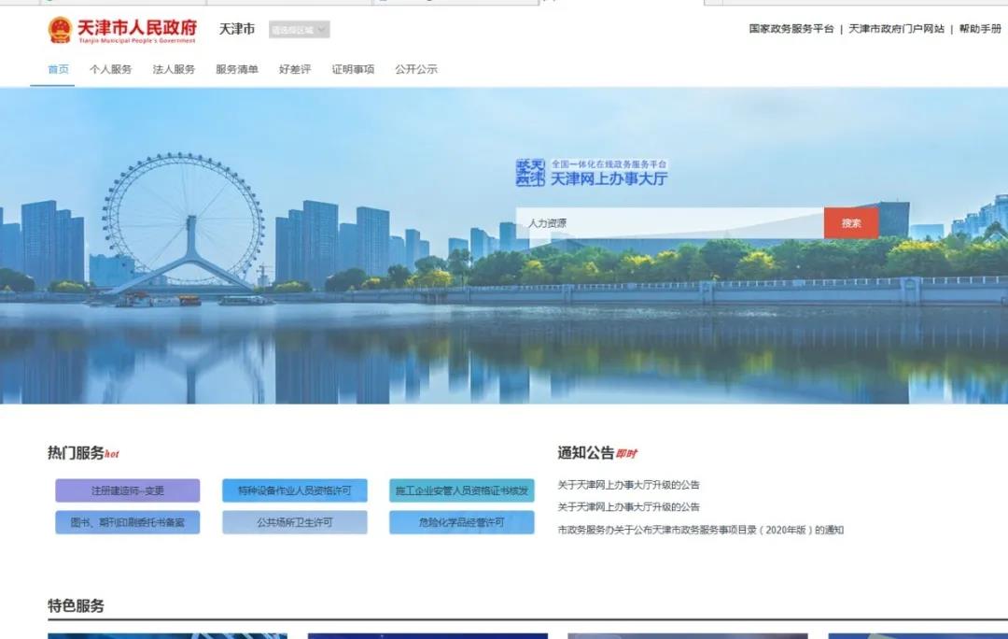Click the blue 天津网上办事大厅 seal icon
Image resolution: width=1008 pixels, height=639 pixels.
530,173
